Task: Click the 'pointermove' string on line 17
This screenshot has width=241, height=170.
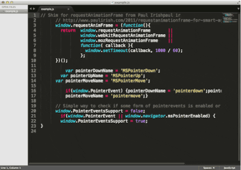Action: 127,96
